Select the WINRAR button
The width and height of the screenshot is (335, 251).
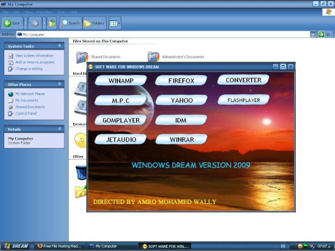click(x=182, y=140)
